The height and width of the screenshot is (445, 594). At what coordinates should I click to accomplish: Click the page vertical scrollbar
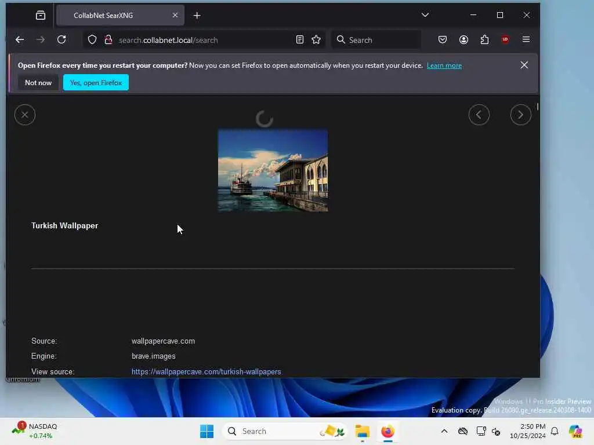(538, 107)
